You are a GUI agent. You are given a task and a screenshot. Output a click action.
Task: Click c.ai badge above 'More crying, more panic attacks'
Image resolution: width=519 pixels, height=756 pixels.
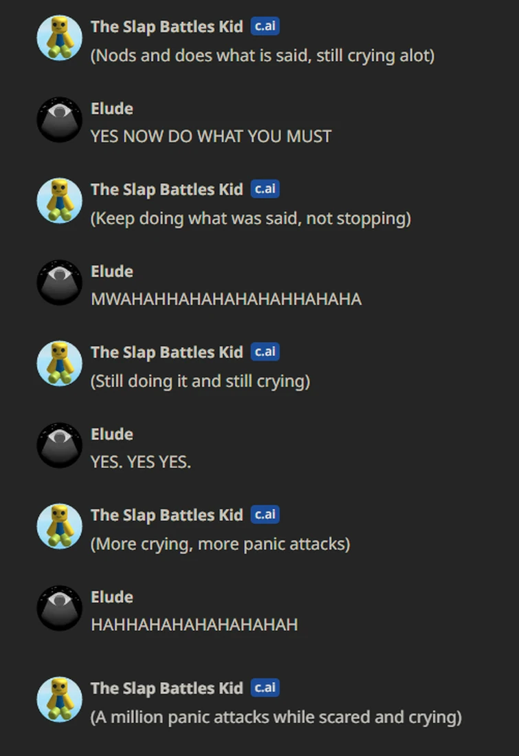coord(265,515)
